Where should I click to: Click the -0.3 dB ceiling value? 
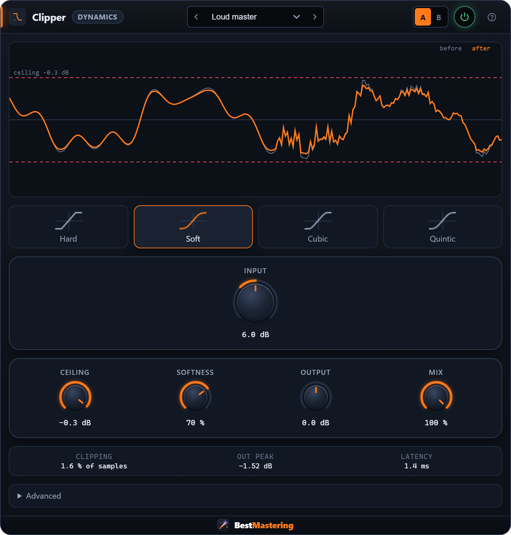pyautogui.click(x=75, y=423)
